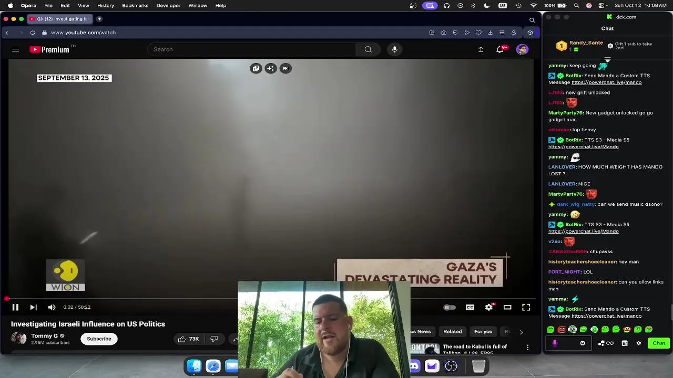Focus the YouTube search field

click(x=252, y=49)
